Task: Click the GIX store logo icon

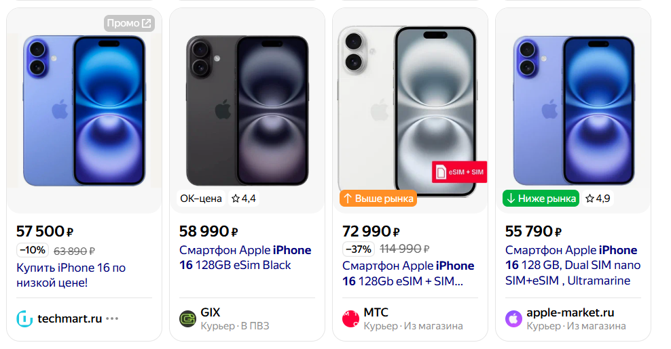Action: point(187,319)
